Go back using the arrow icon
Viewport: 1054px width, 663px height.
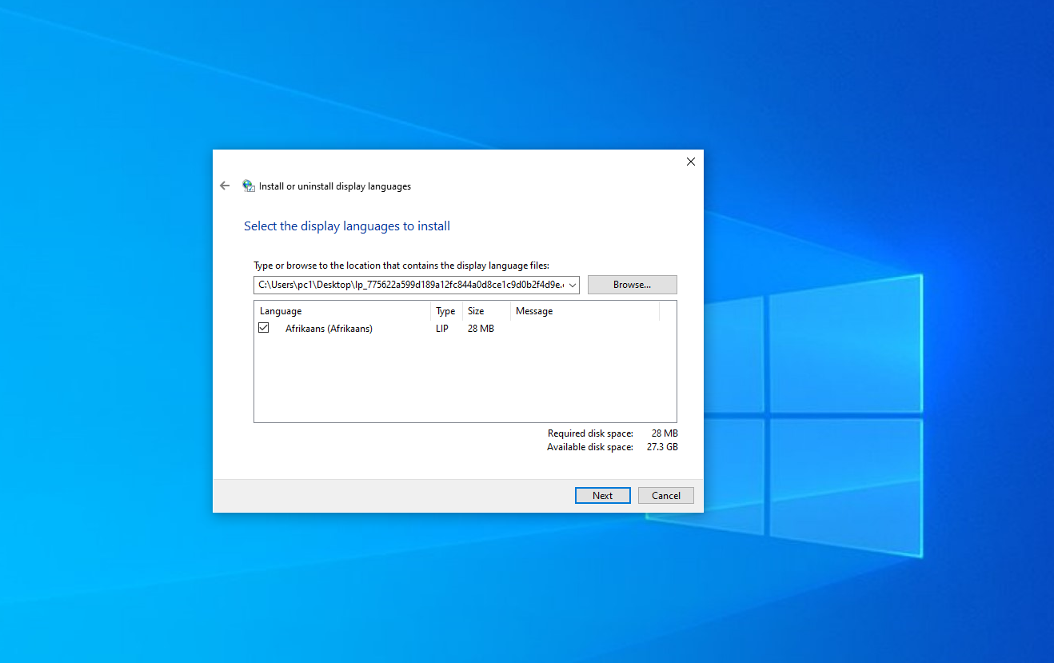pyautogui.click(x=225, y=186)
